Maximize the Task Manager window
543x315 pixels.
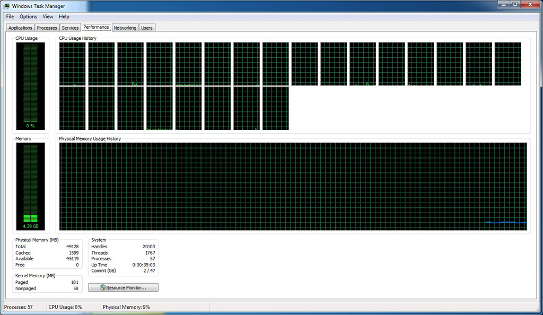pos(514,4)
